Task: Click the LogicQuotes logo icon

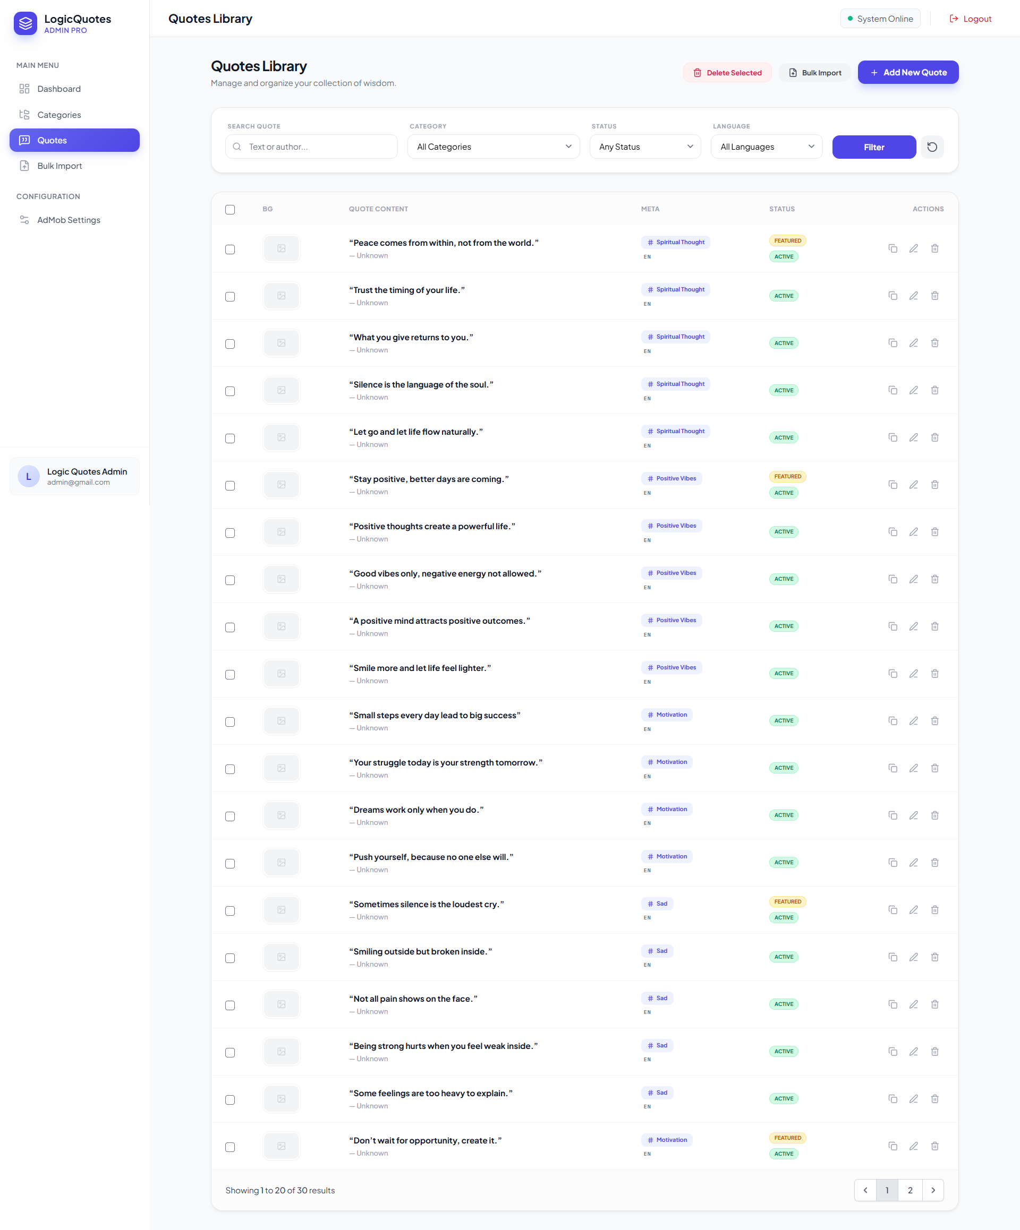Action: 25,23
